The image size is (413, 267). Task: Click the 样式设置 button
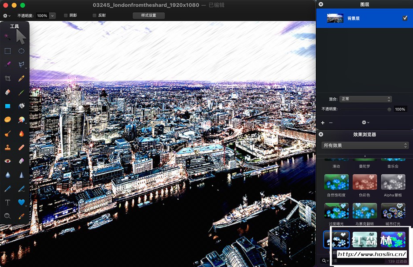[x=149, y=15]
